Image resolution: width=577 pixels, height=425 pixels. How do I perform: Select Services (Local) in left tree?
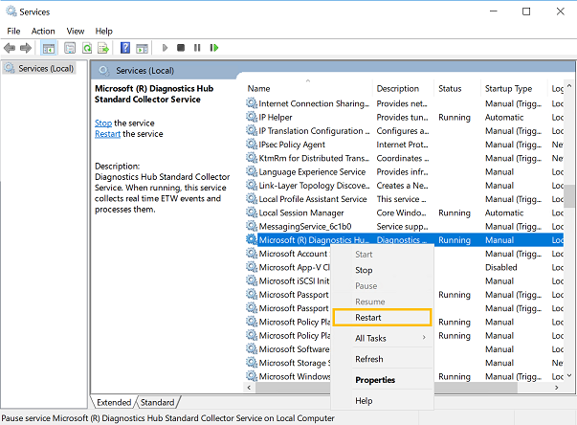coord(46,68)
